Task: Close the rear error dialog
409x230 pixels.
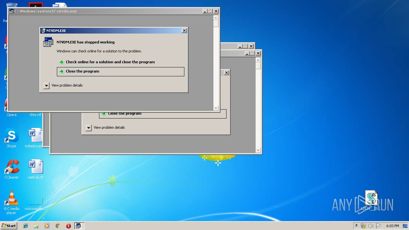Action: [226, 73]
